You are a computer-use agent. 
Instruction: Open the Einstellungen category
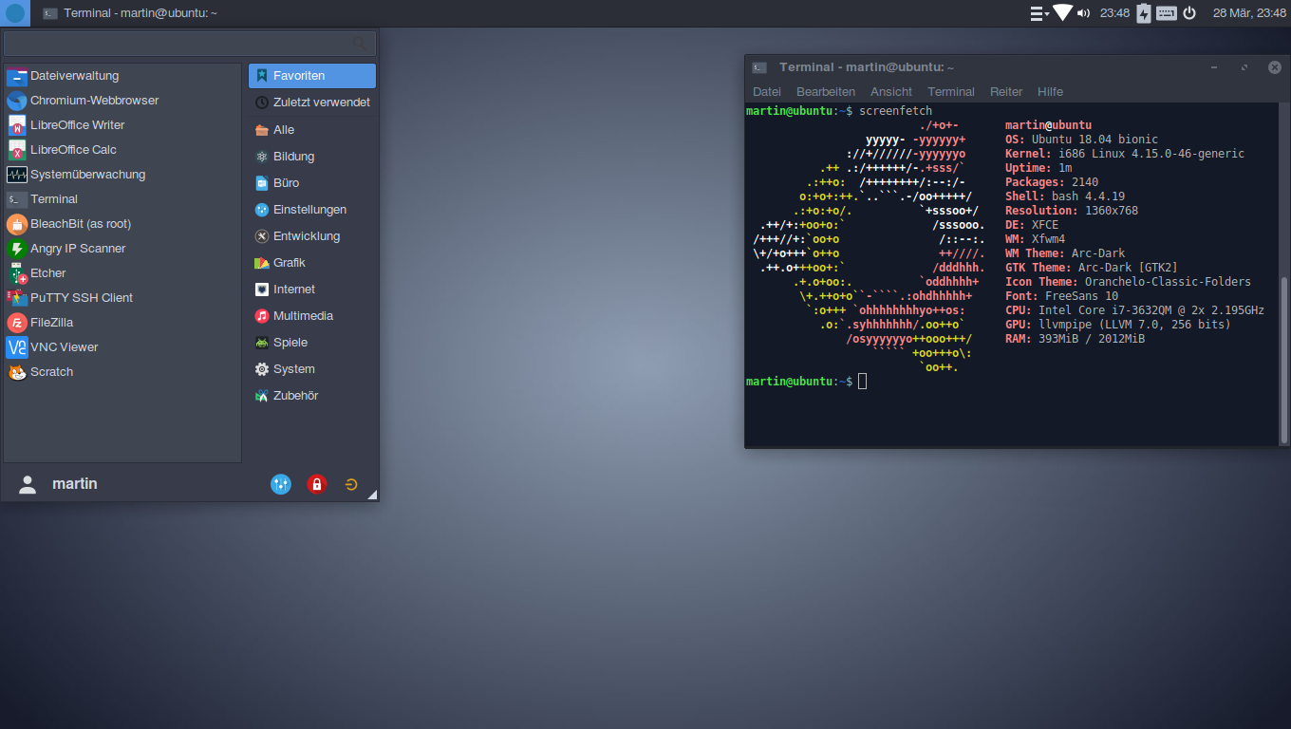click(x=312, y=210)
